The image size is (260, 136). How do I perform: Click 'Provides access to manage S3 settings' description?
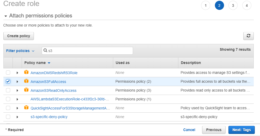pyautogui.click(x=215, y=73)
